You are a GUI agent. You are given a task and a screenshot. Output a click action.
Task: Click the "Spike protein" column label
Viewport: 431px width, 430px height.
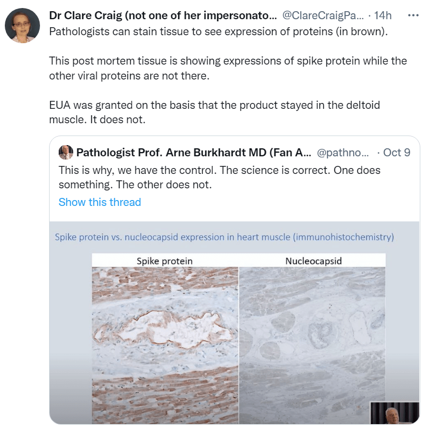click(165, 261)
